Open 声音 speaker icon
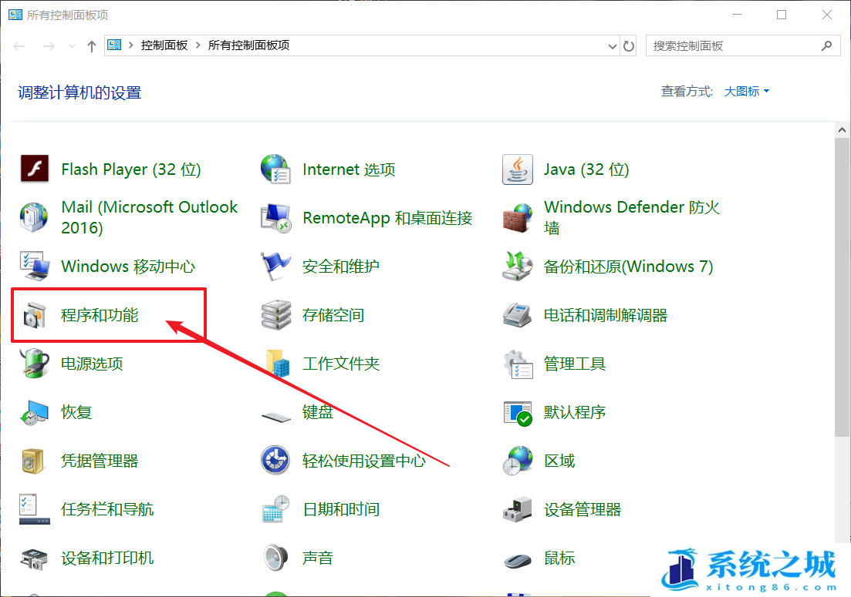 (x=275, y=558)
